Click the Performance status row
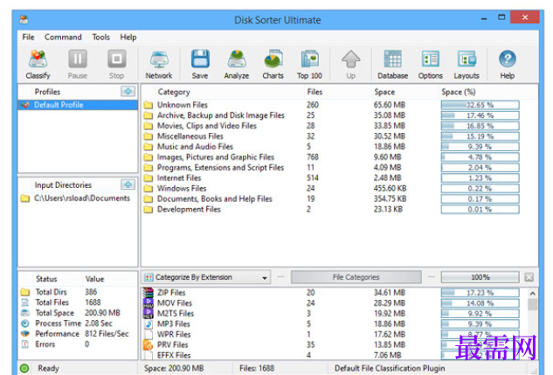Image resolution: width=553 pixels, height=375 pixels. coord(78,334)
